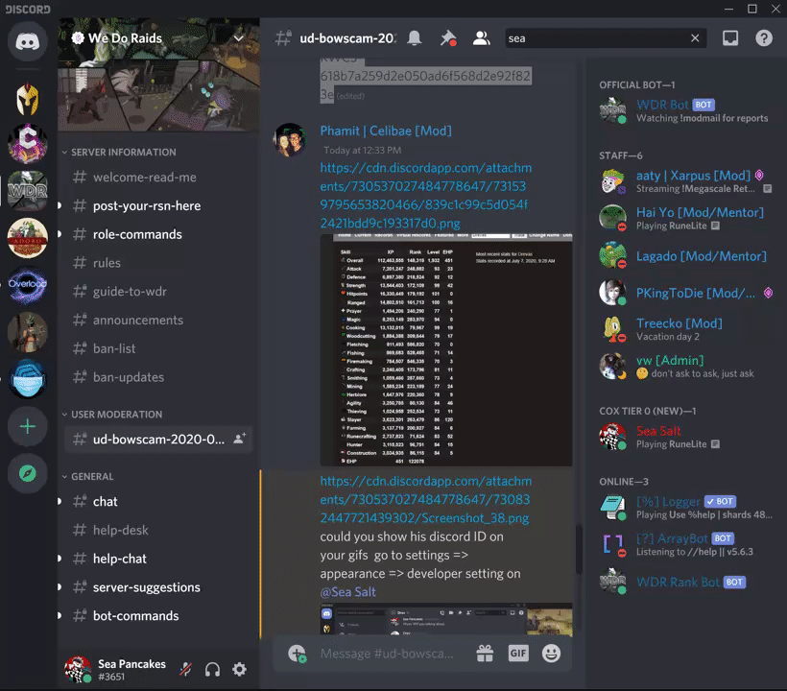
Task: Toggle headphones deafen
Action: pyautogui.click(x=212, y=670)
